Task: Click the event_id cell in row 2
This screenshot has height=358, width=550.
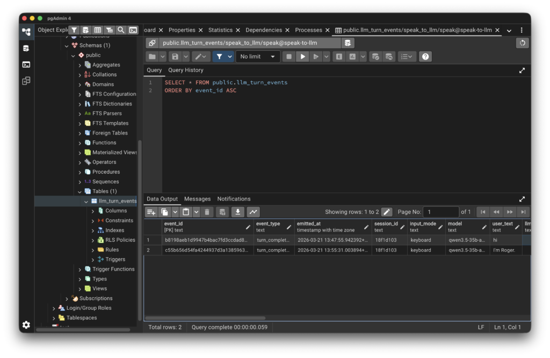Action: pyautogui.click(x=207, y=250)
